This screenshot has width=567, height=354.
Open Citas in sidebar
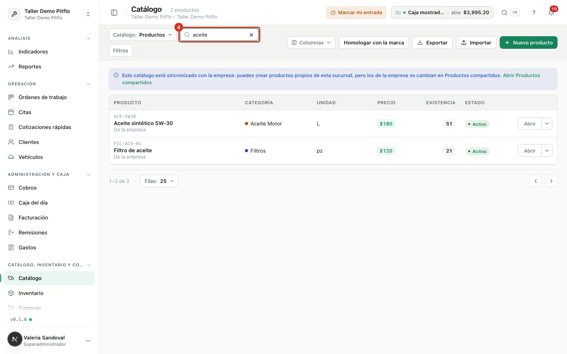coord(49,112)
